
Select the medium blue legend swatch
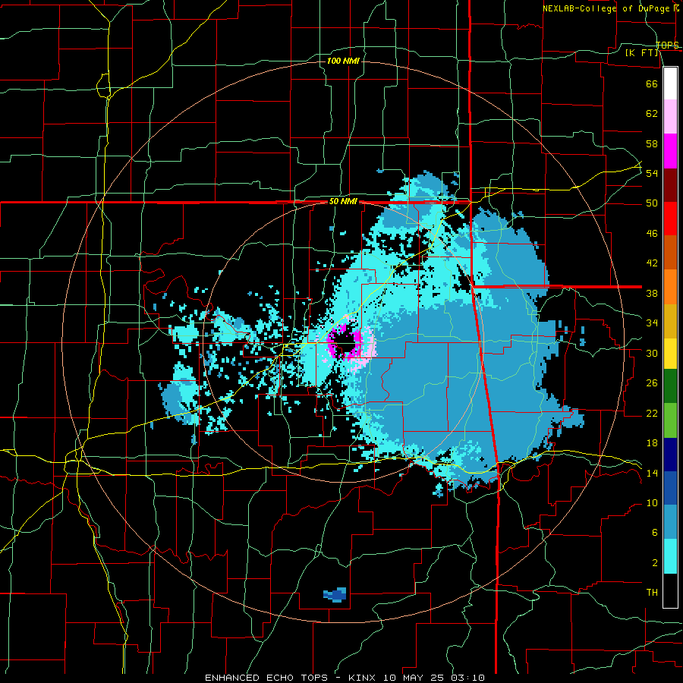click(670, 488)
